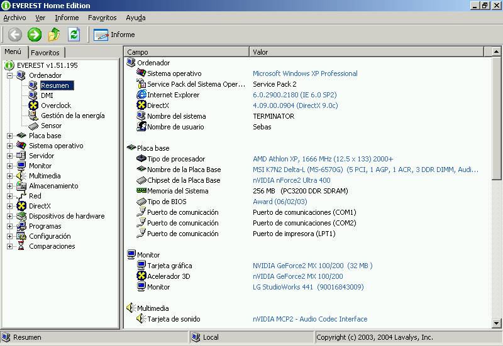Viewport: 503px width, 346px height.
Task: Open the Award (06/02/03) BIOS link
Action: tap(280, 202)
